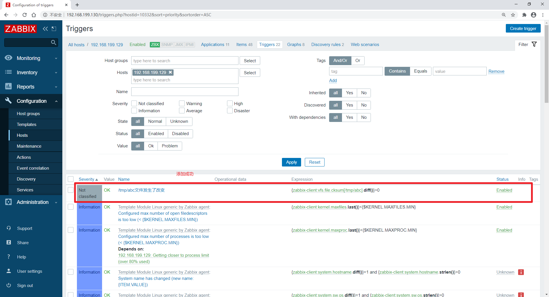Click the Monitoring eye icon
The image size is (549, 297).
[x=9, y=58]
